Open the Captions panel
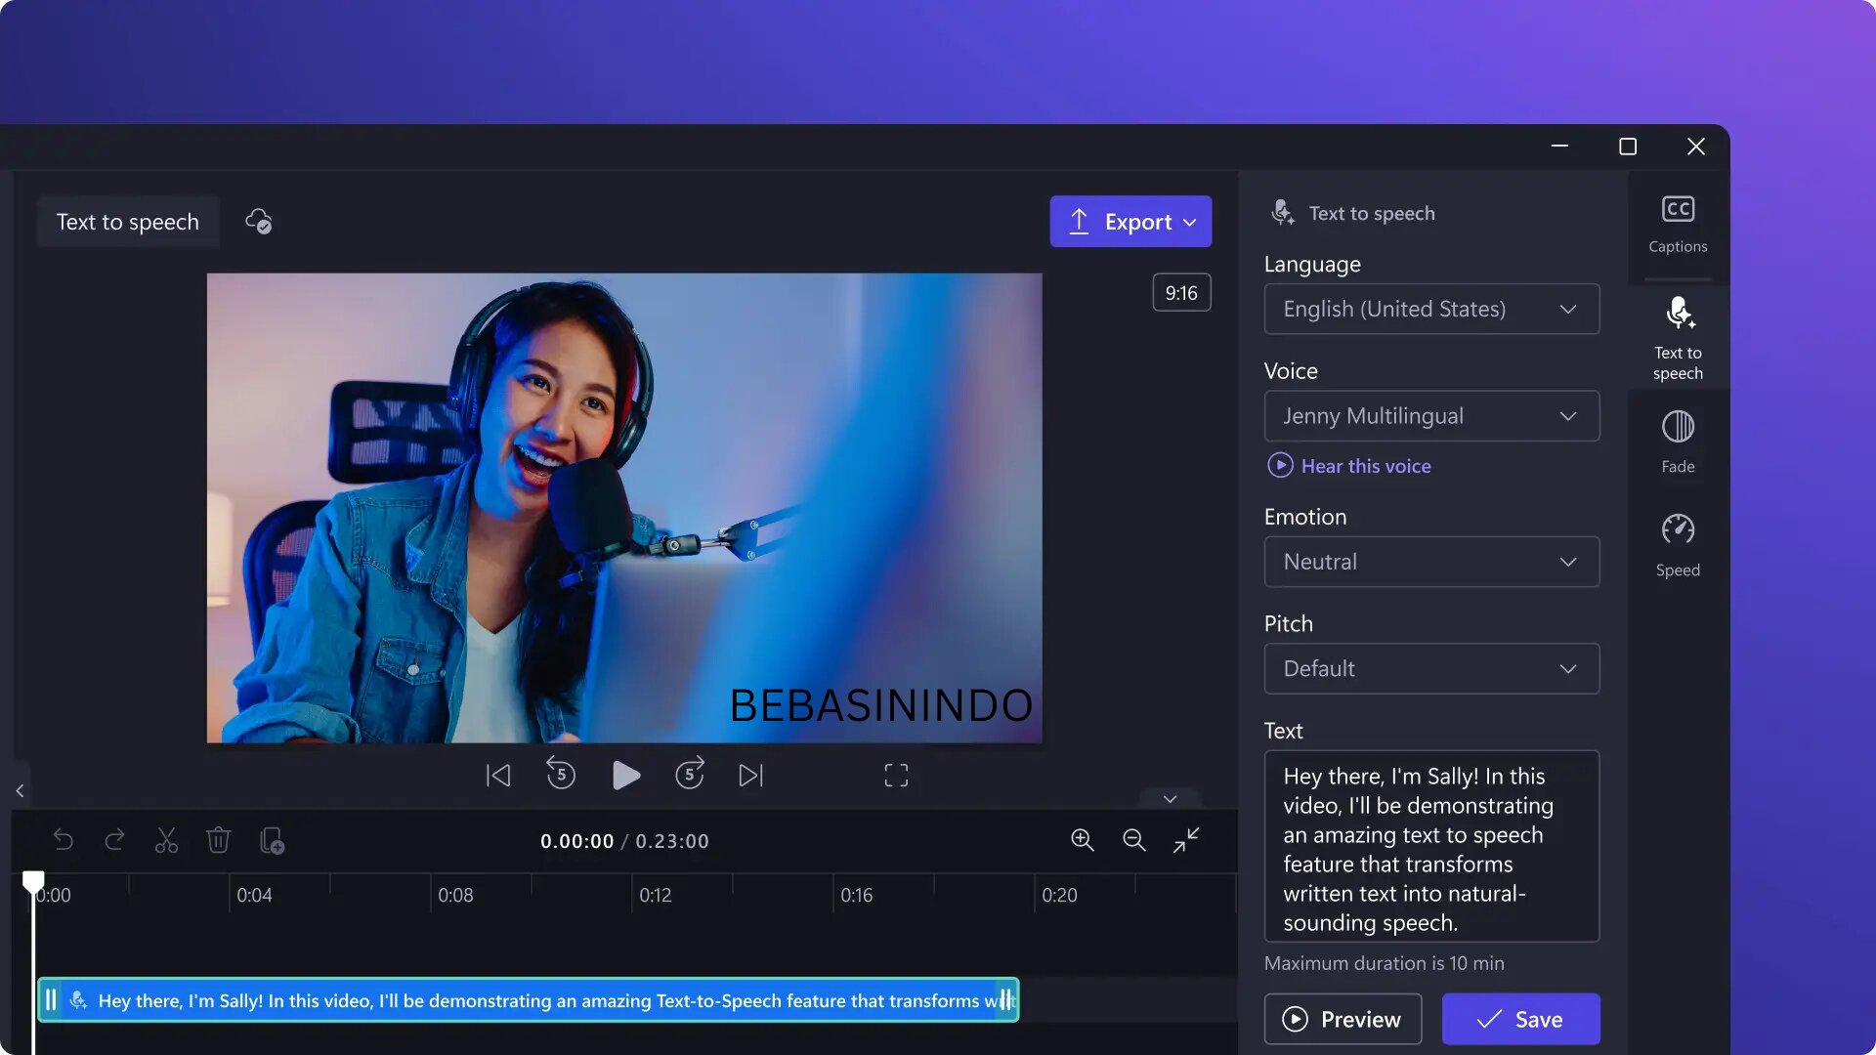The image size is (1876, 1055). (x=1678, y=225)
